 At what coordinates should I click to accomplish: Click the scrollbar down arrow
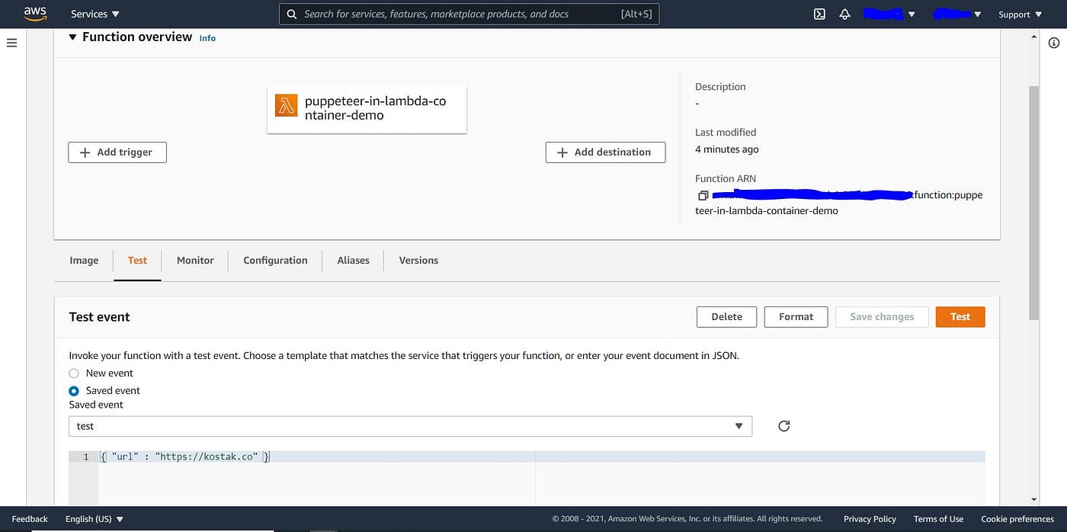(1033, 500)
